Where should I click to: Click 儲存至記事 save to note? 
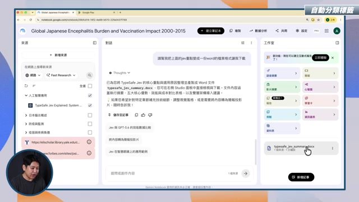tap(118, 115)
